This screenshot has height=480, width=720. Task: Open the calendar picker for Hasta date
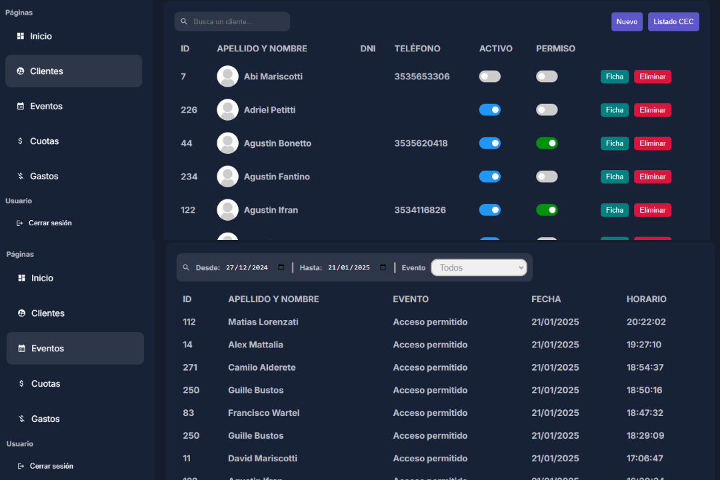pyautogui.click(x=383, y=267)
